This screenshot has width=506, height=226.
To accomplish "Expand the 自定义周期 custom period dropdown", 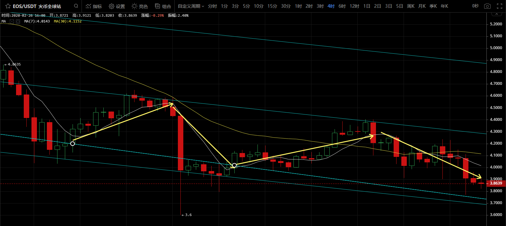I will pos(191,6).
